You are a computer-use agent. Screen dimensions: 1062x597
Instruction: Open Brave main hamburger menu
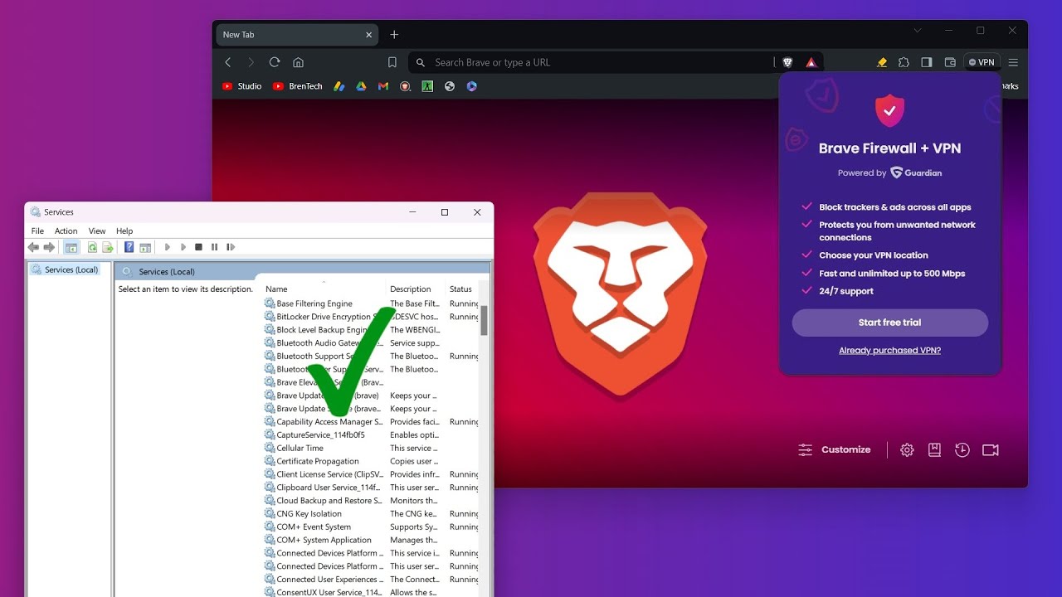(1013, 62)
